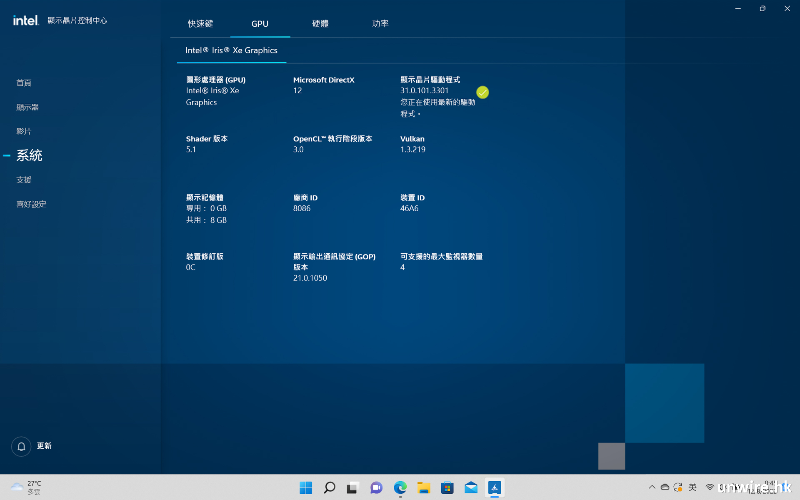
Task: Switch to 快速鍵 tab
Action: pyautogui.click(x=200, y=24)
